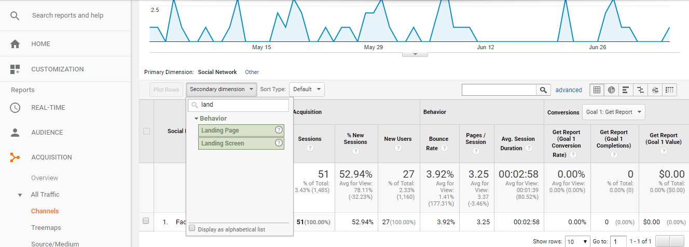
Task: Open Channels report in sidebar
Action: 45,211
